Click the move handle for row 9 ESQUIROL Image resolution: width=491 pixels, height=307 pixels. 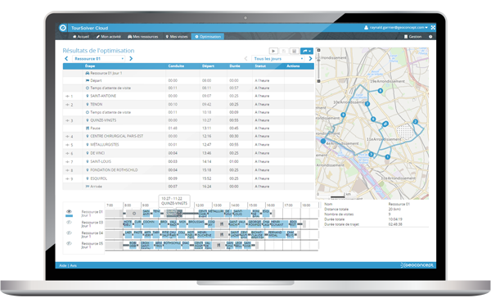[67, 178]
